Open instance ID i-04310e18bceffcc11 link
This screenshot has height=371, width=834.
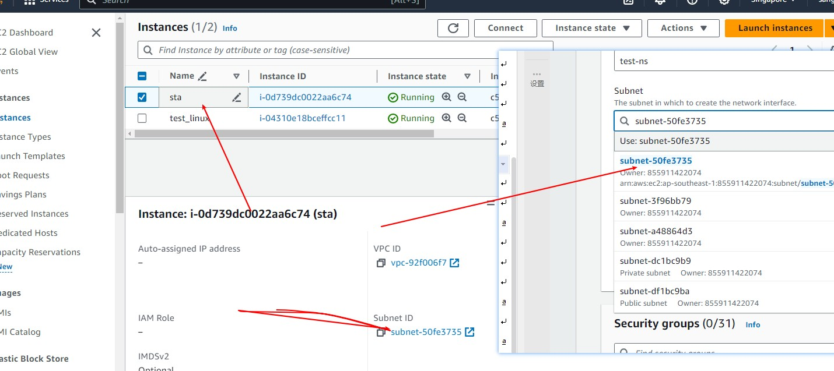303,118
